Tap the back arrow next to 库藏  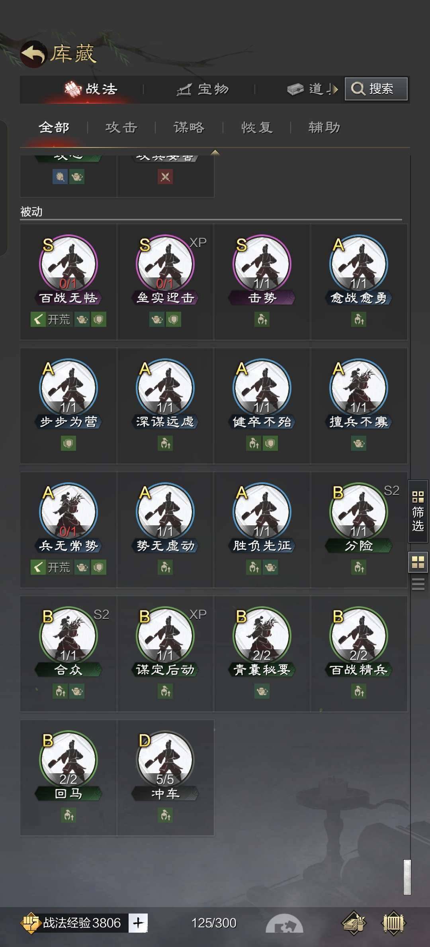[33, 54]
